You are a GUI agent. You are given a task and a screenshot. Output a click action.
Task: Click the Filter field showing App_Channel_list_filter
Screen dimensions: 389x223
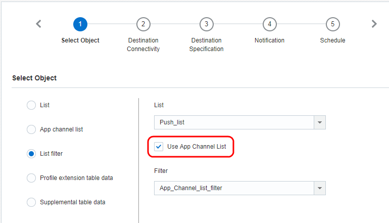pyautogui.click(x=233, y=188)
